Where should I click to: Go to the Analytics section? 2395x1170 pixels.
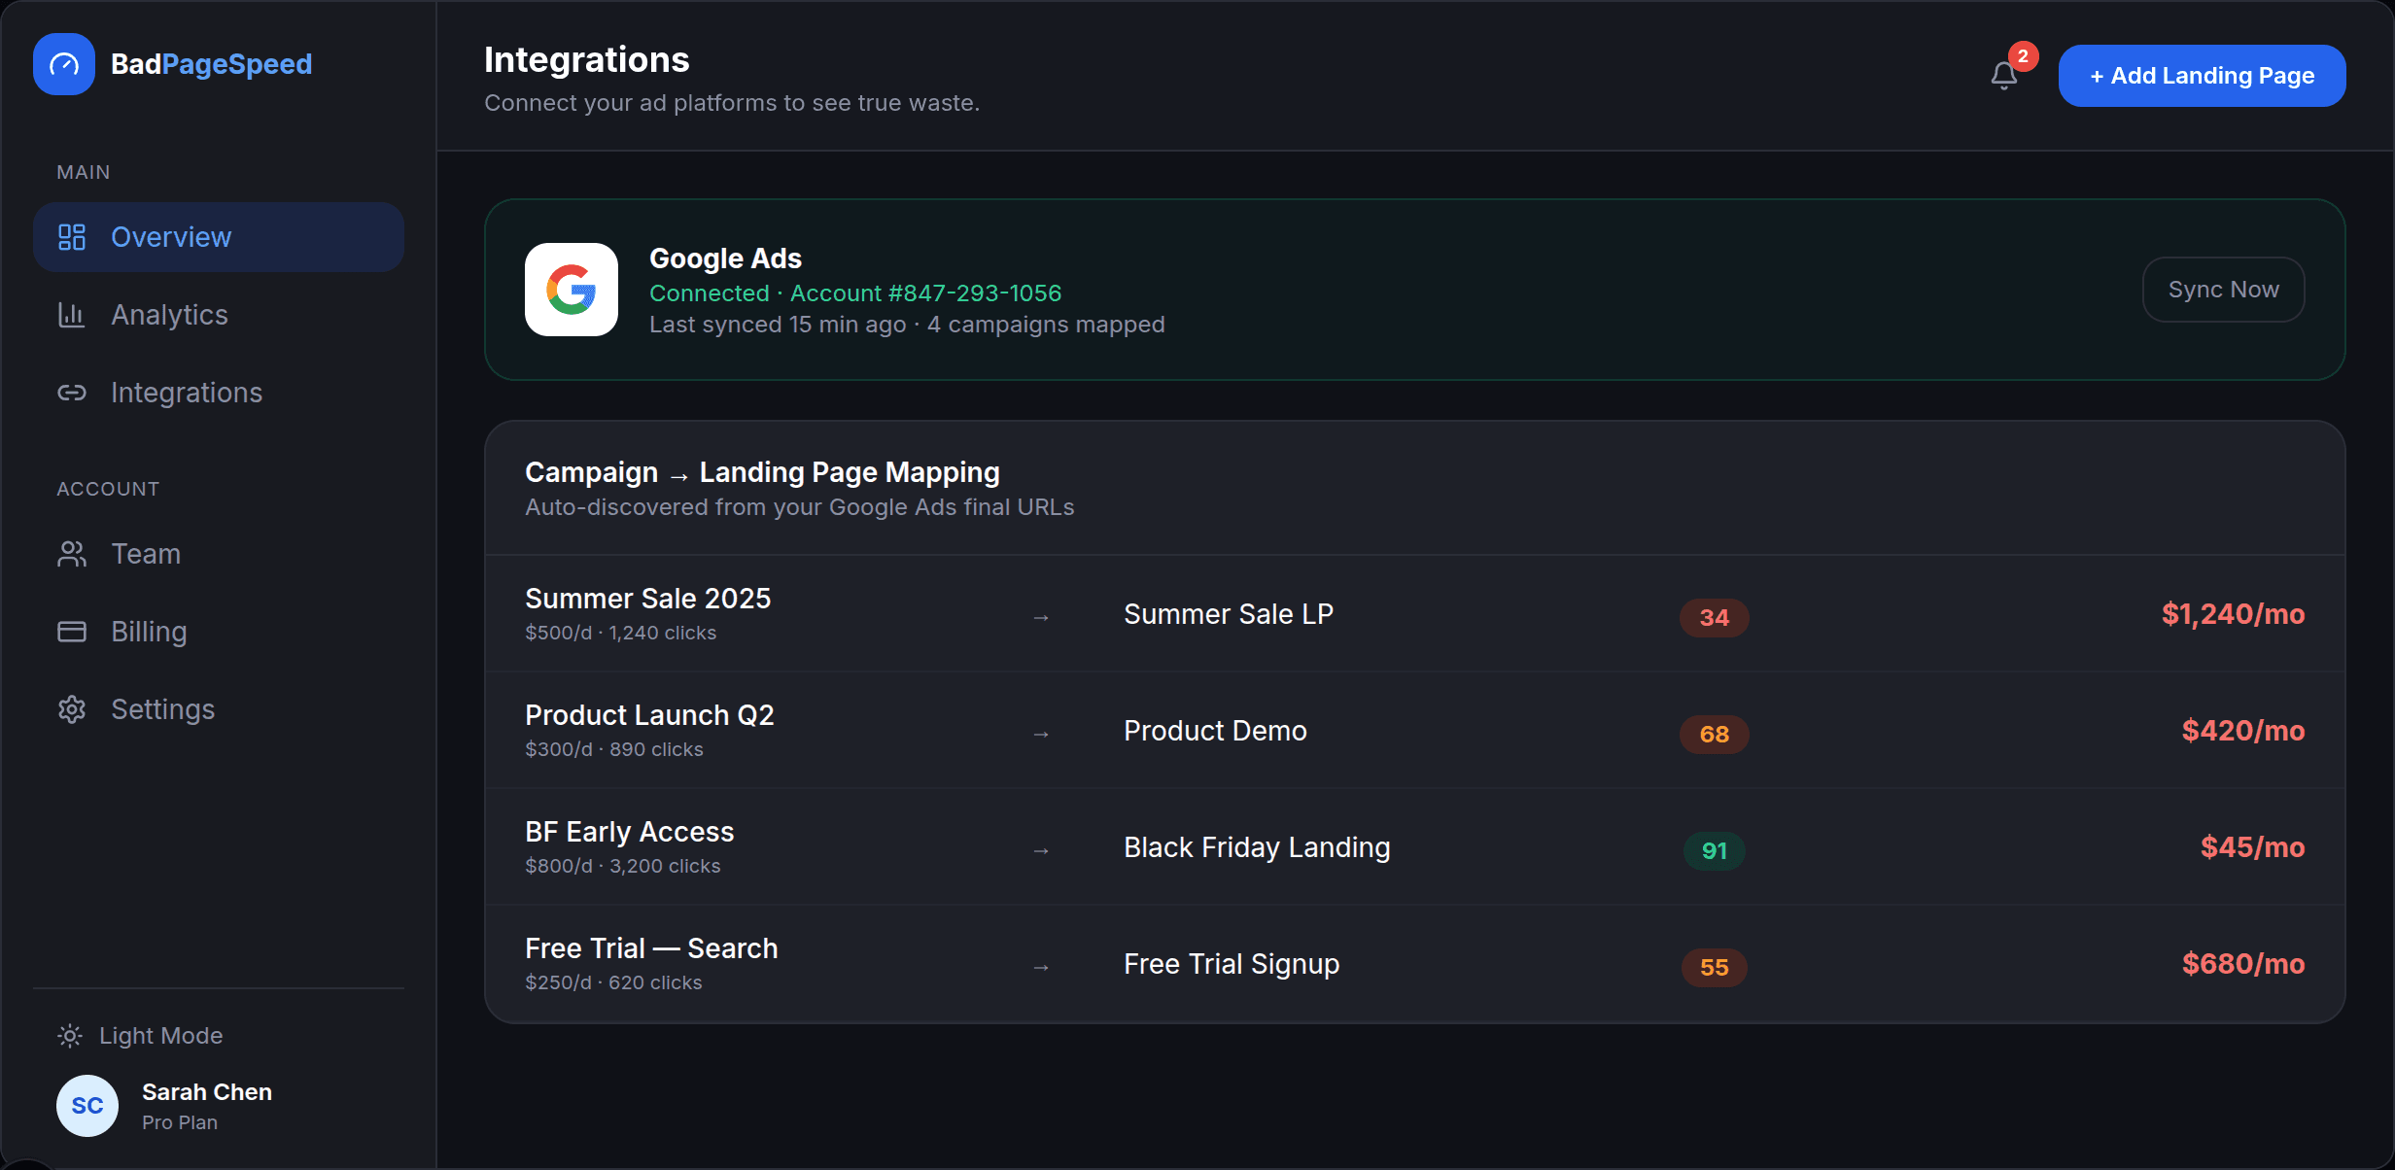tap(219, 315)
